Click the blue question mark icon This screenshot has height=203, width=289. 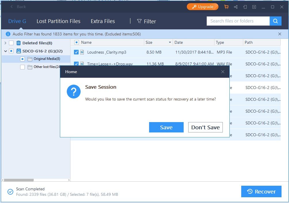tap(74, 92)
